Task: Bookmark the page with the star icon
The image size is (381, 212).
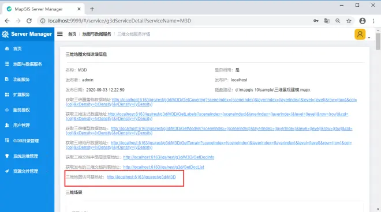Action: pyautogui.click(x=349, y=21)
